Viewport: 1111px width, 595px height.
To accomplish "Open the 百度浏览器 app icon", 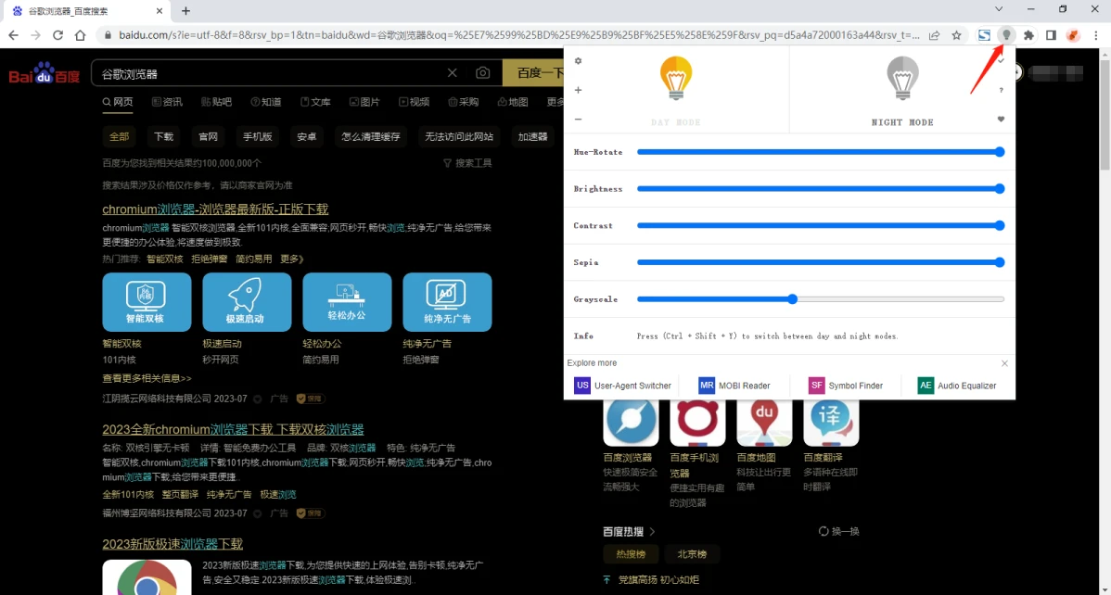I will [631, 423].
